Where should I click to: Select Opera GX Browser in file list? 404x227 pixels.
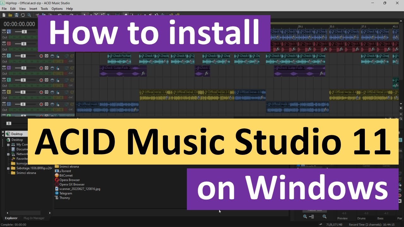(x=70, y=184)
